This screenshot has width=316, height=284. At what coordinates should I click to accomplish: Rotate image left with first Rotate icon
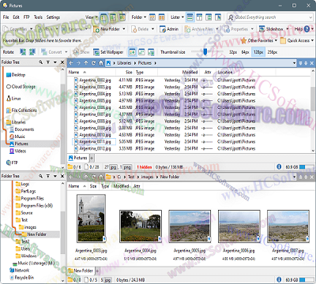click(23, 52)
